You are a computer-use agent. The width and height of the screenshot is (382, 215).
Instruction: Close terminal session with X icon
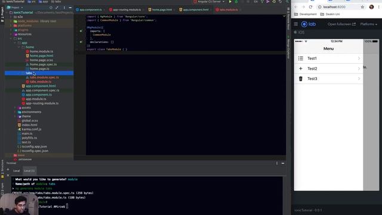[x=8, y=175]
